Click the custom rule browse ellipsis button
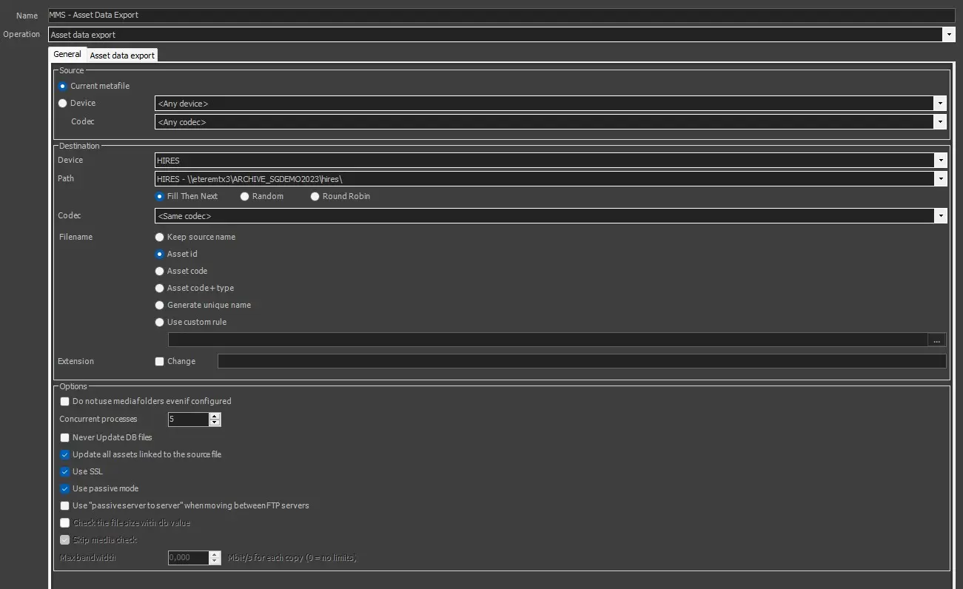The width and height of the screenshot is (963, 589). [936, 340]
